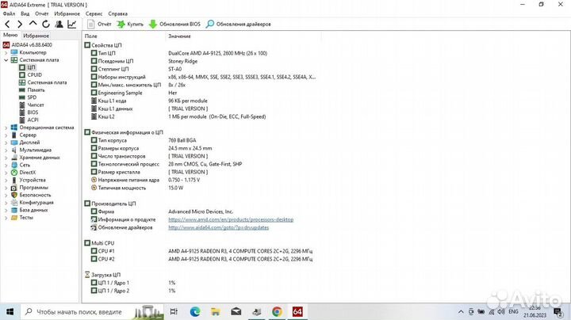Screen dimensions: 571x320
Task: Click the Безопасность shield icon
Action: click(13, 195)
